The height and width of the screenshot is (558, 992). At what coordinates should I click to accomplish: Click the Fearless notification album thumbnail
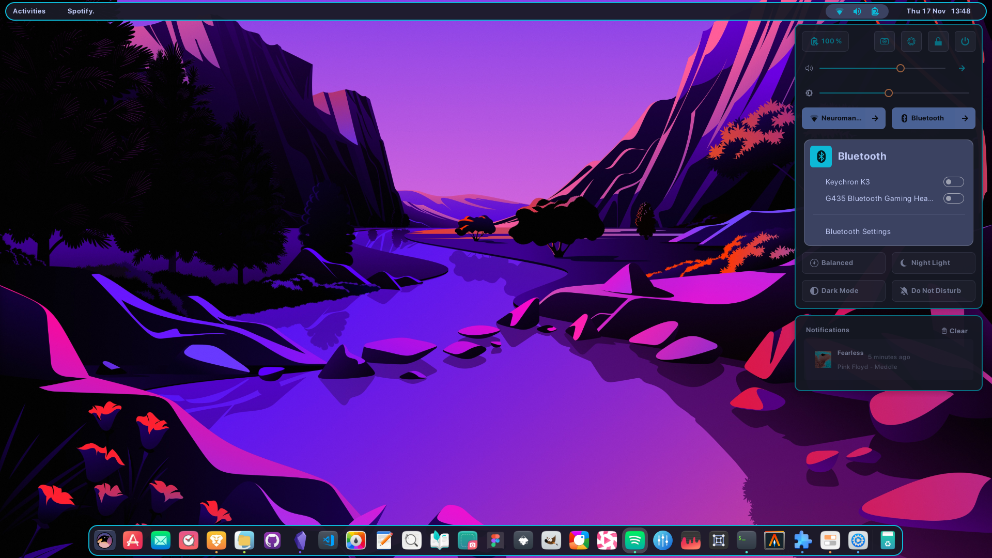(823, 360)
